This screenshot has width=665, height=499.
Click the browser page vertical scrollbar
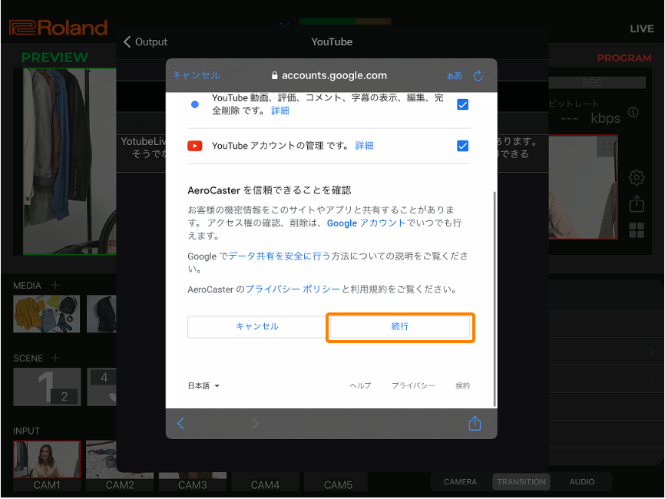[x=494, y=299]
